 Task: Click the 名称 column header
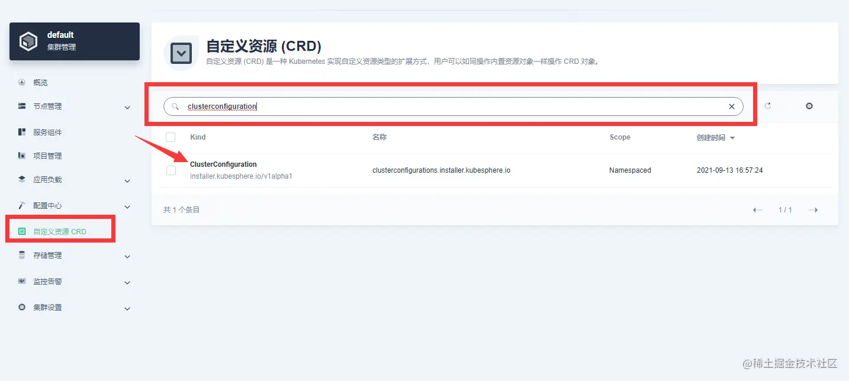click(380, 137)
